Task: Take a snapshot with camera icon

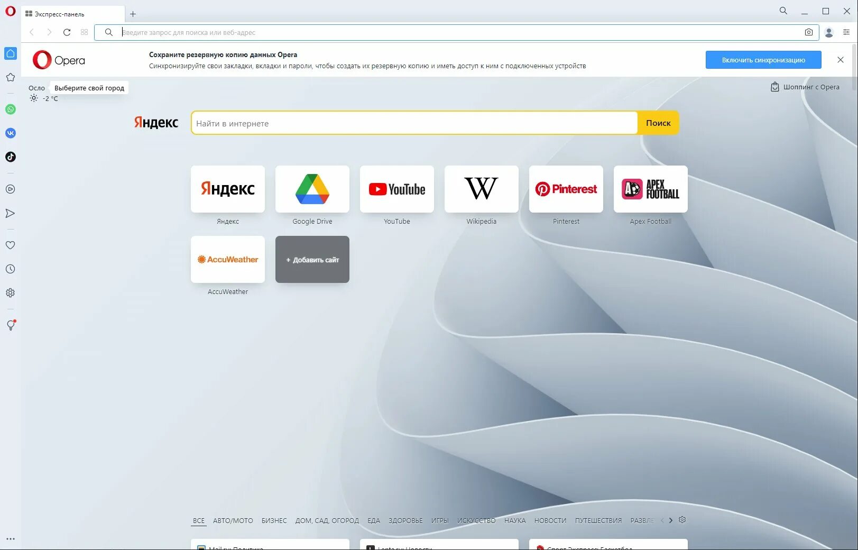Action: pos(809,32)
